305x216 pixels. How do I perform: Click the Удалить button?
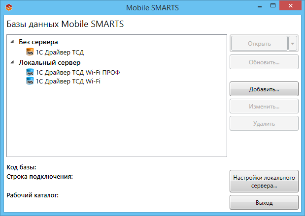[264, 123]
